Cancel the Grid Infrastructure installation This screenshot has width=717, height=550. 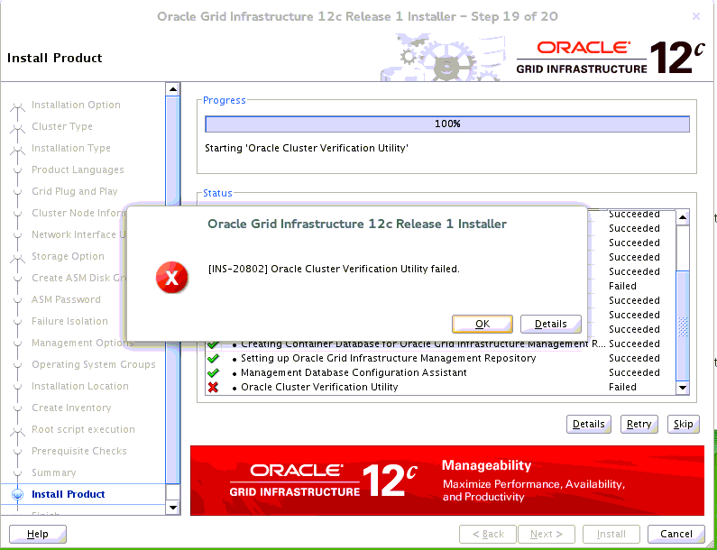click(676, 534)
